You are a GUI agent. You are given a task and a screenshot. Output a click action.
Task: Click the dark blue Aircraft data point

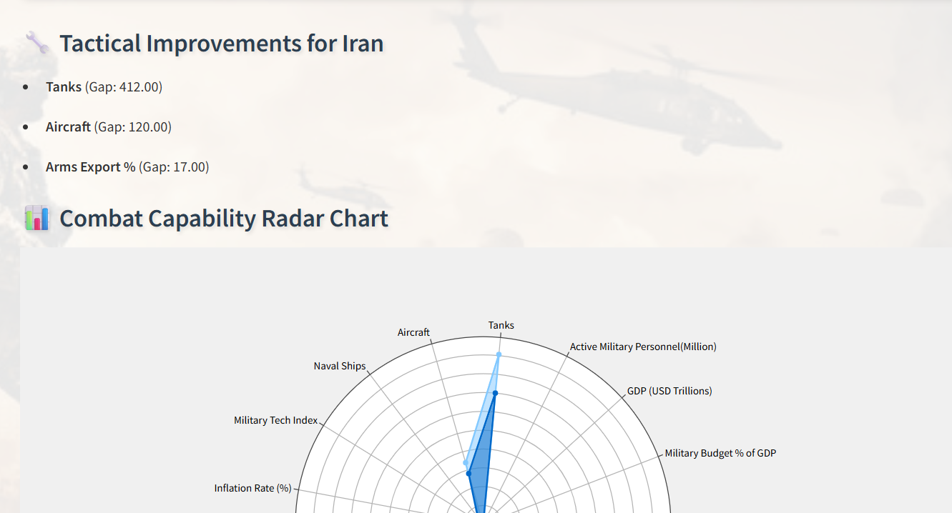click(x=468, y=473)
